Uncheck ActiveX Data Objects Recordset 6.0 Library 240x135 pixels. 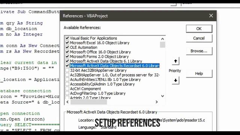pyautogui.click(x=67, y=66)
